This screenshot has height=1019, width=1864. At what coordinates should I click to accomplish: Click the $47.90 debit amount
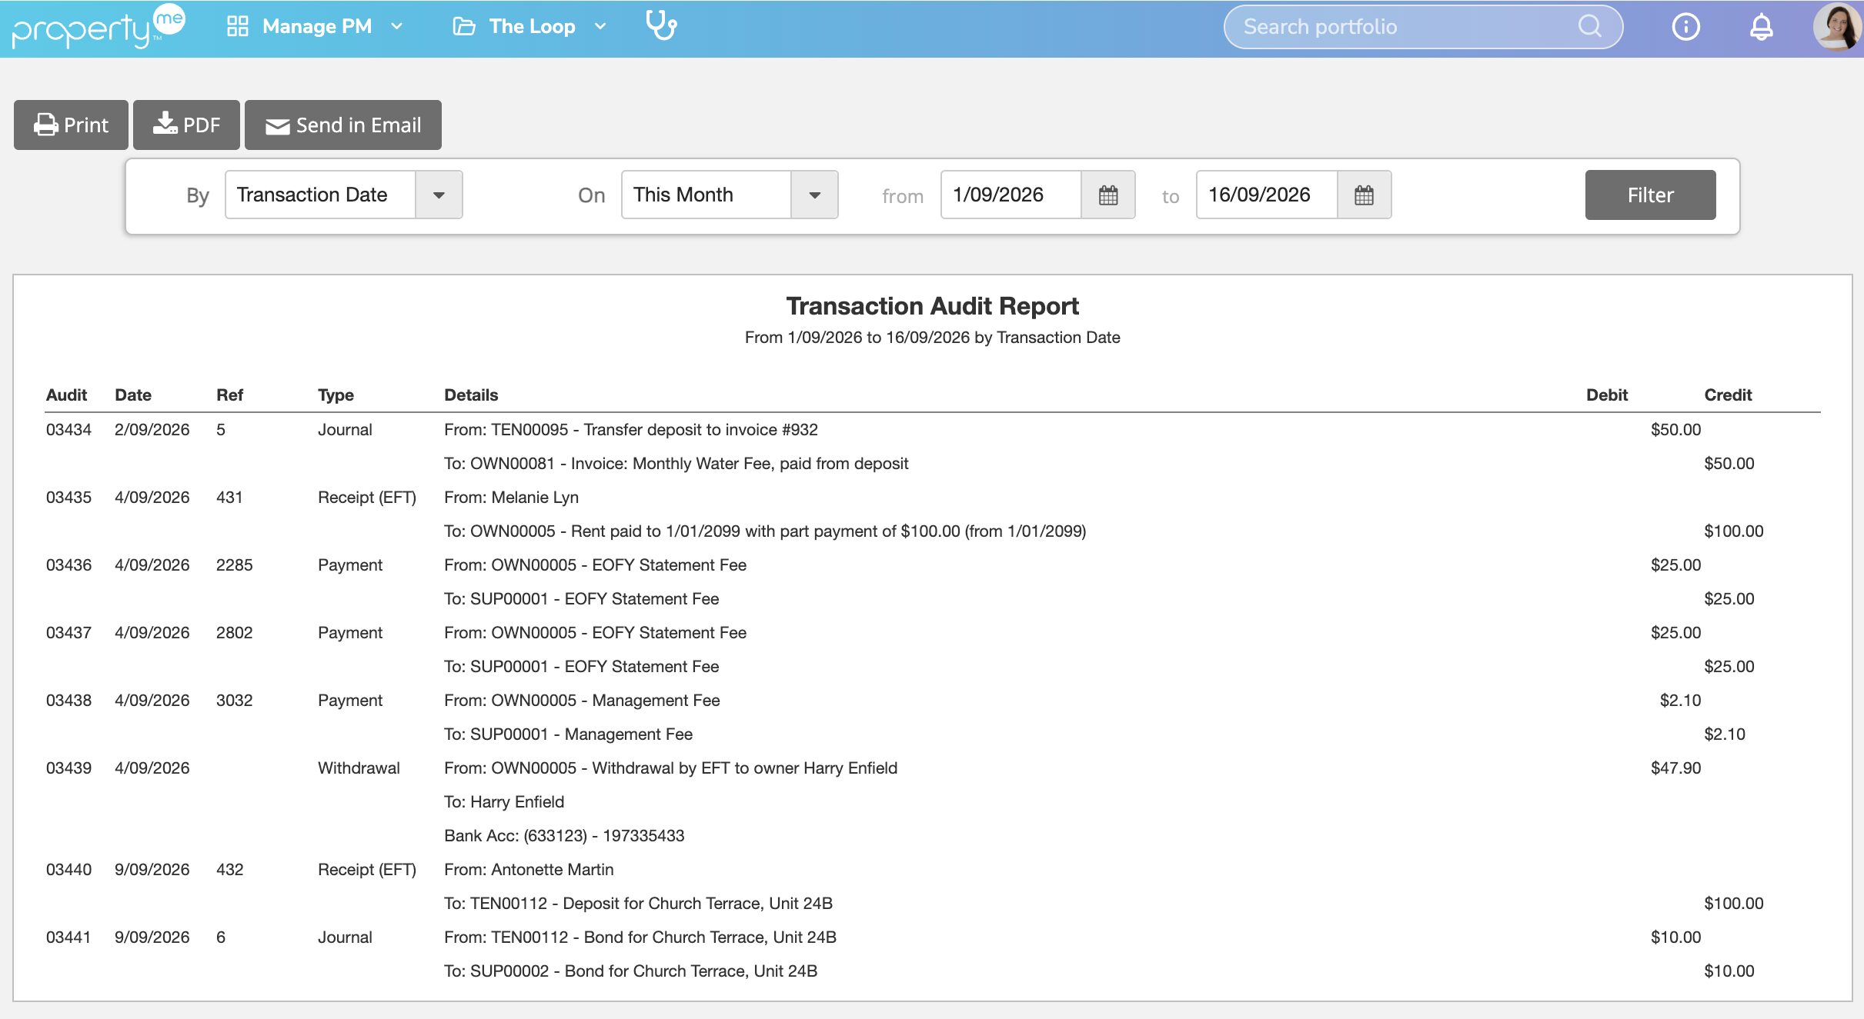1675,768
